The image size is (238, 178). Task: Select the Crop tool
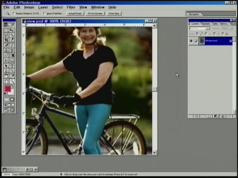tap(6, 40)
